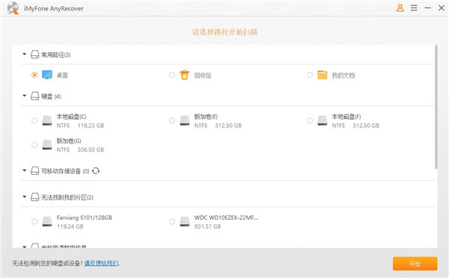Click the 无法找到我的分区 section disk icon
This screenshot has width=449, height=278.
click(x=34, y=197)
